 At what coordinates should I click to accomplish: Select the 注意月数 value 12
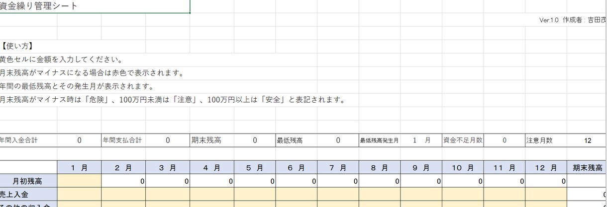tap(588, 140)
